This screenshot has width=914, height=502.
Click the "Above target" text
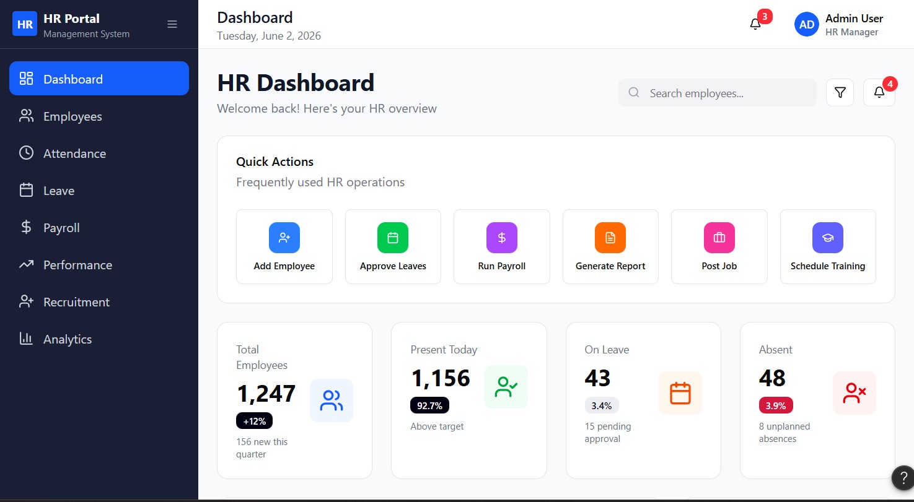coord(437,426)
